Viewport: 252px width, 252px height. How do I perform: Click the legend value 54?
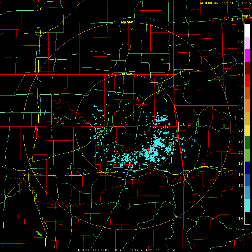(x=241, y=64)
